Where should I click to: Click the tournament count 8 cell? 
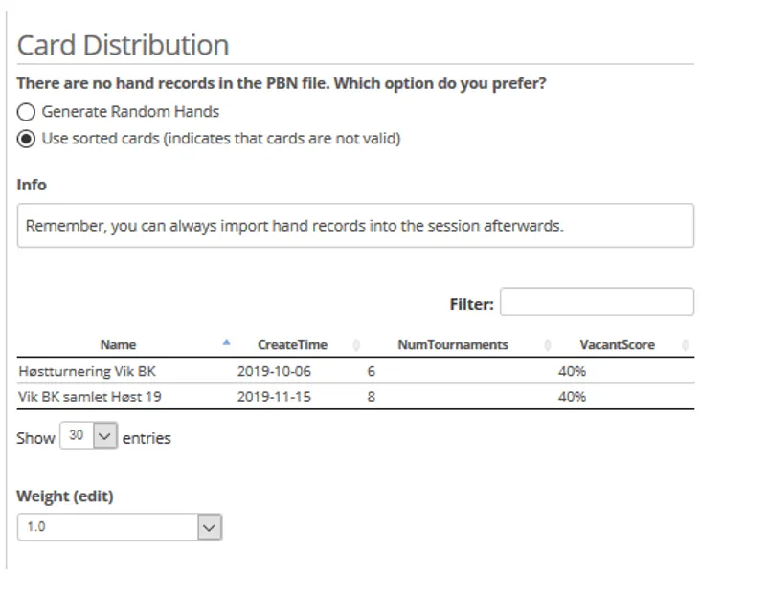[372, 394]
